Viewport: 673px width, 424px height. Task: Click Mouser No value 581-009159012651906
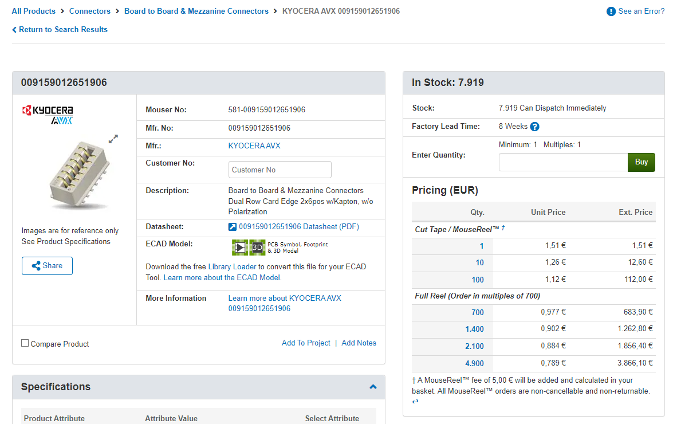click(x=266, y=110)
